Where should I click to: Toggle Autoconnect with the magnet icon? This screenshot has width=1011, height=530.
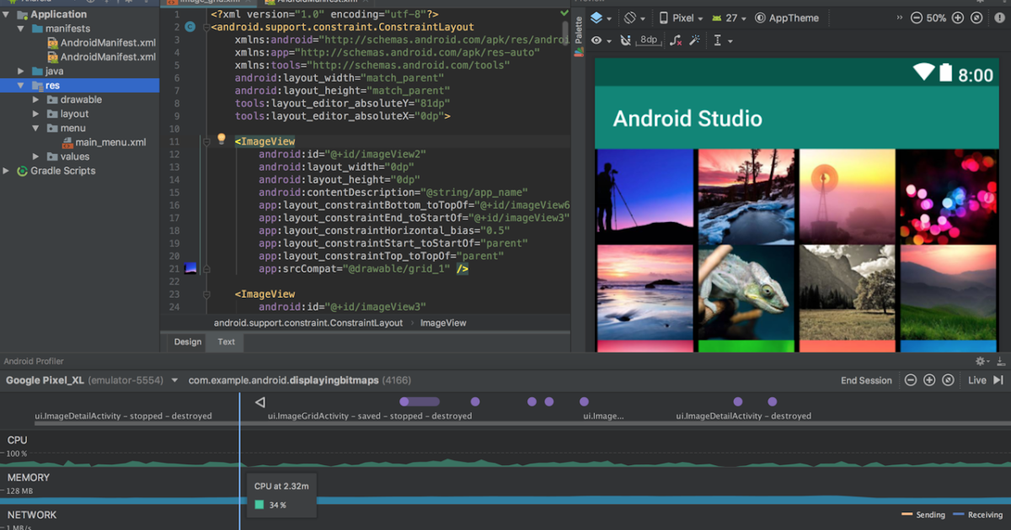(623, 40)
